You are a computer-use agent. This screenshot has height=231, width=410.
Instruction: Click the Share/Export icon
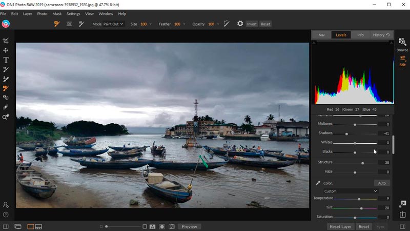[x=403, y=215]
